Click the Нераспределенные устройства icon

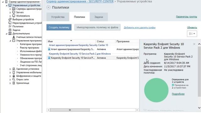(10, 23)
